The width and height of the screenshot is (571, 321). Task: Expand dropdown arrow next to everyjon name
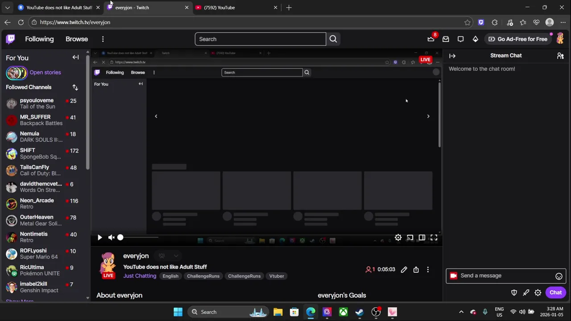click(x=176, y=256)
